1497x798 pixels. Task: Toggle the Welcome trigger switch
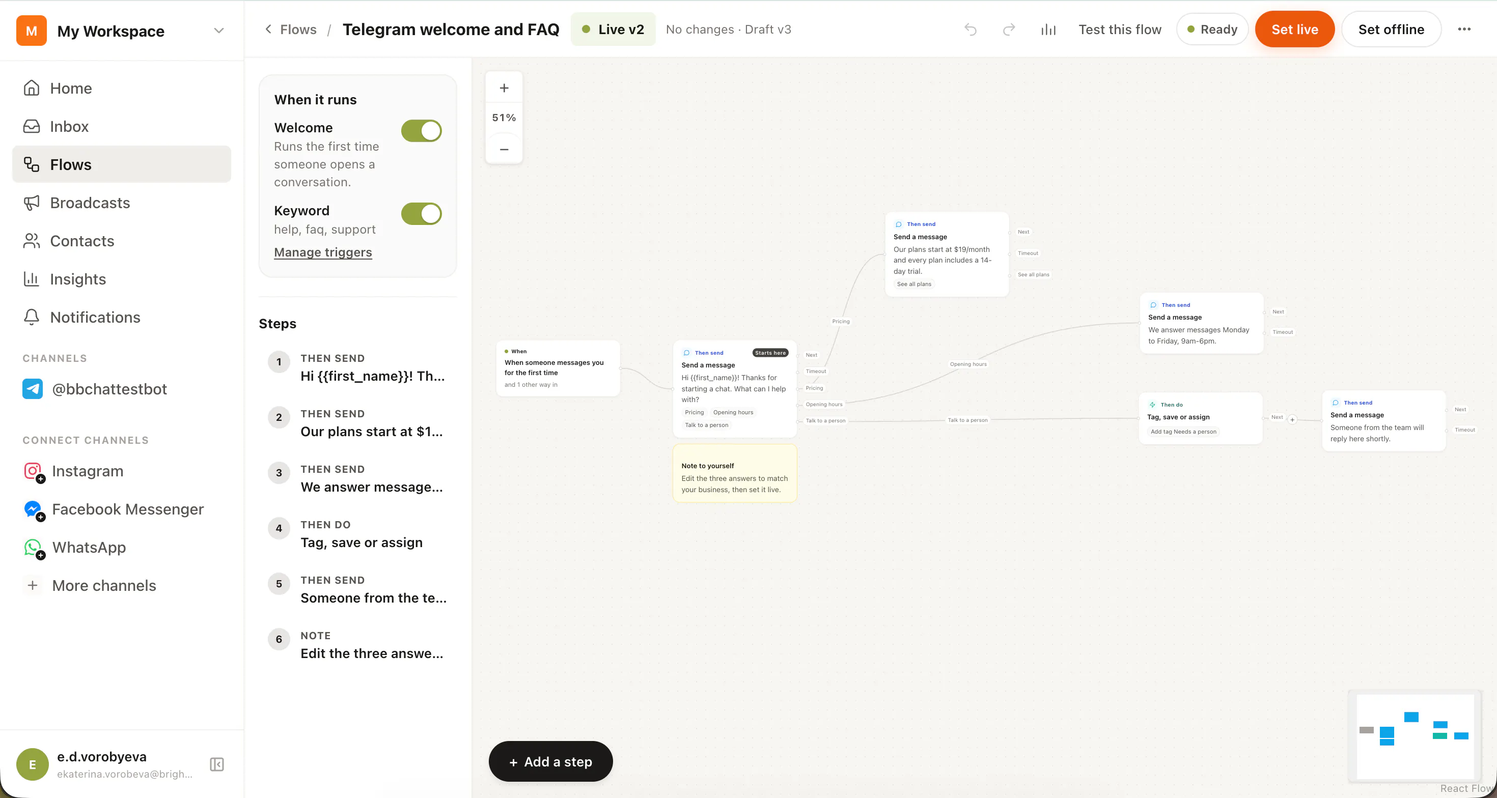421,131
